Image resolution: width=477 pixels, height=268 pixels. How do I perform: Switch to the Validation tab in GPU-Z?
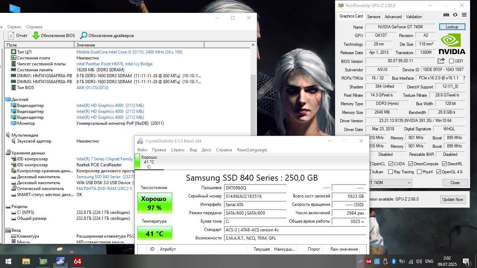click(414, 16)
